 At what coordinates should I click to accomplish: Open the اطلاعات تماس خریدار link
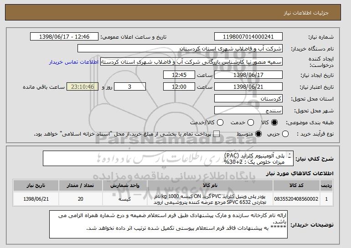pyautogui.click(x=74, y=62)
